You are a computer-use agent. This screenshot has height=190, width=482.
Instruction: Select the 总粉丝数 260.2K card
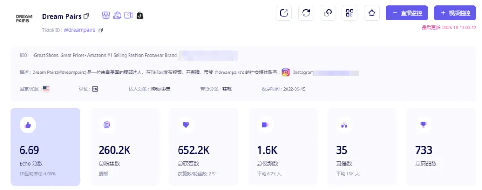pos(124,146)
